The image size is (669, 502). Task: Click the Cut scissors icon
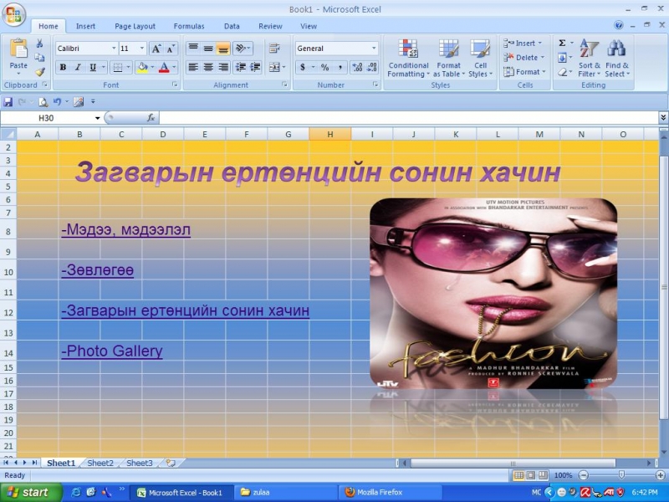(x=39, y=44)
